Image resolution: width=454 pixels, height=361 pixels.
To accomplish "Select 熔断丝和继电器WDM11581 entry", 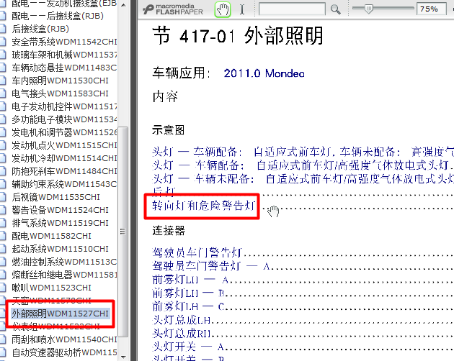I will click(64, 275).
